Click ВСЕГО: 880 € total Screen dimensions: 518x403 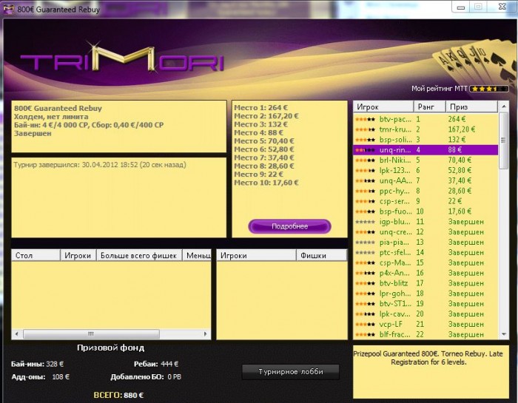(118, 395)
